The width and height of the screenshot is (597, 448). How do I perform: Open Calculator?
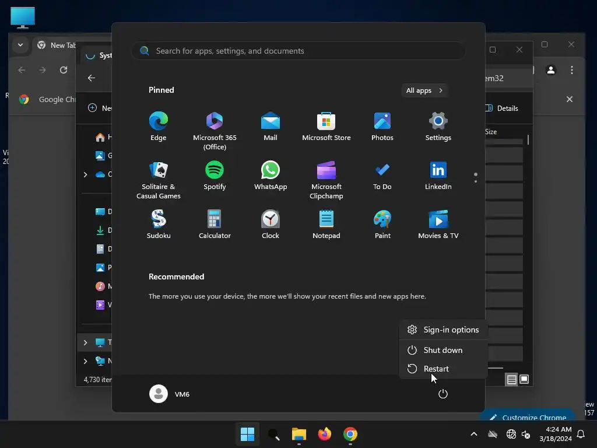[215, 225]
